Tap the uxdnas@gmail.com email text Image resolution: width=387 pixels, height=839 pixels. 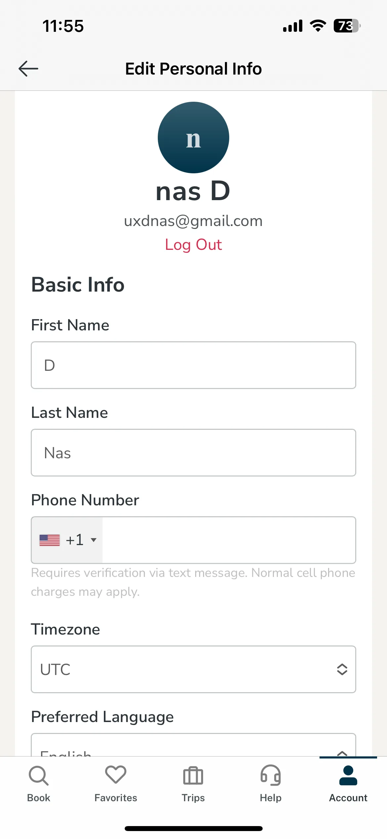pos(193,221)
